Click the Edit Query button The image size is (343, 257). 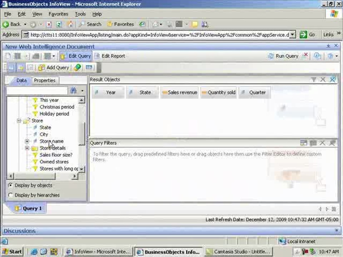[x=76, y=56]
